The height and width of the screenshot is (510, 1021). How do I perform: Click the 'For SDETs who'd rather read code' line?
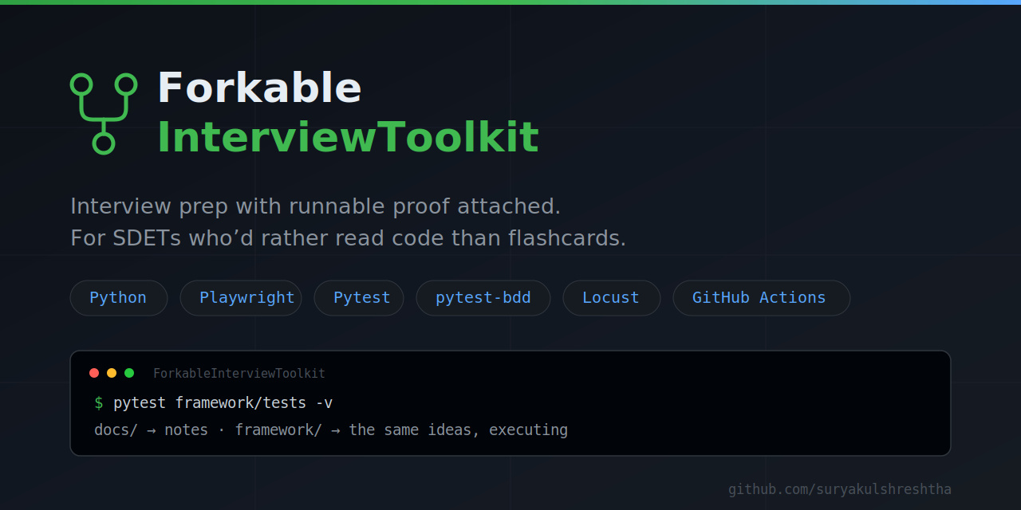[x=349, y=238]
